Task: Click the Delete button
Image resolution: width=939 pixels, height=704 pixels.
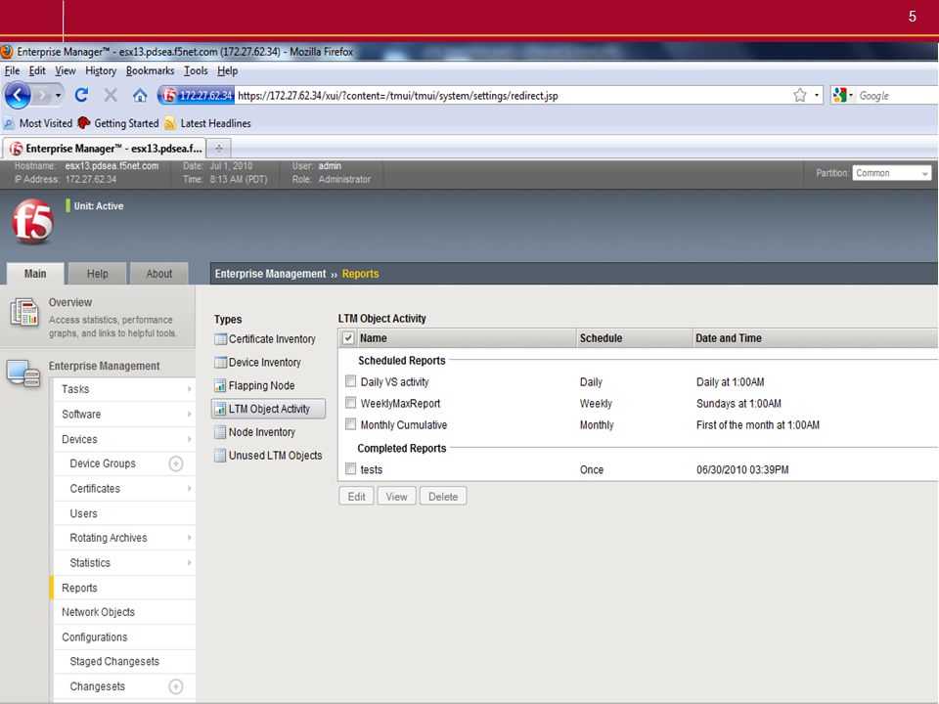Action: pos(443,497)
